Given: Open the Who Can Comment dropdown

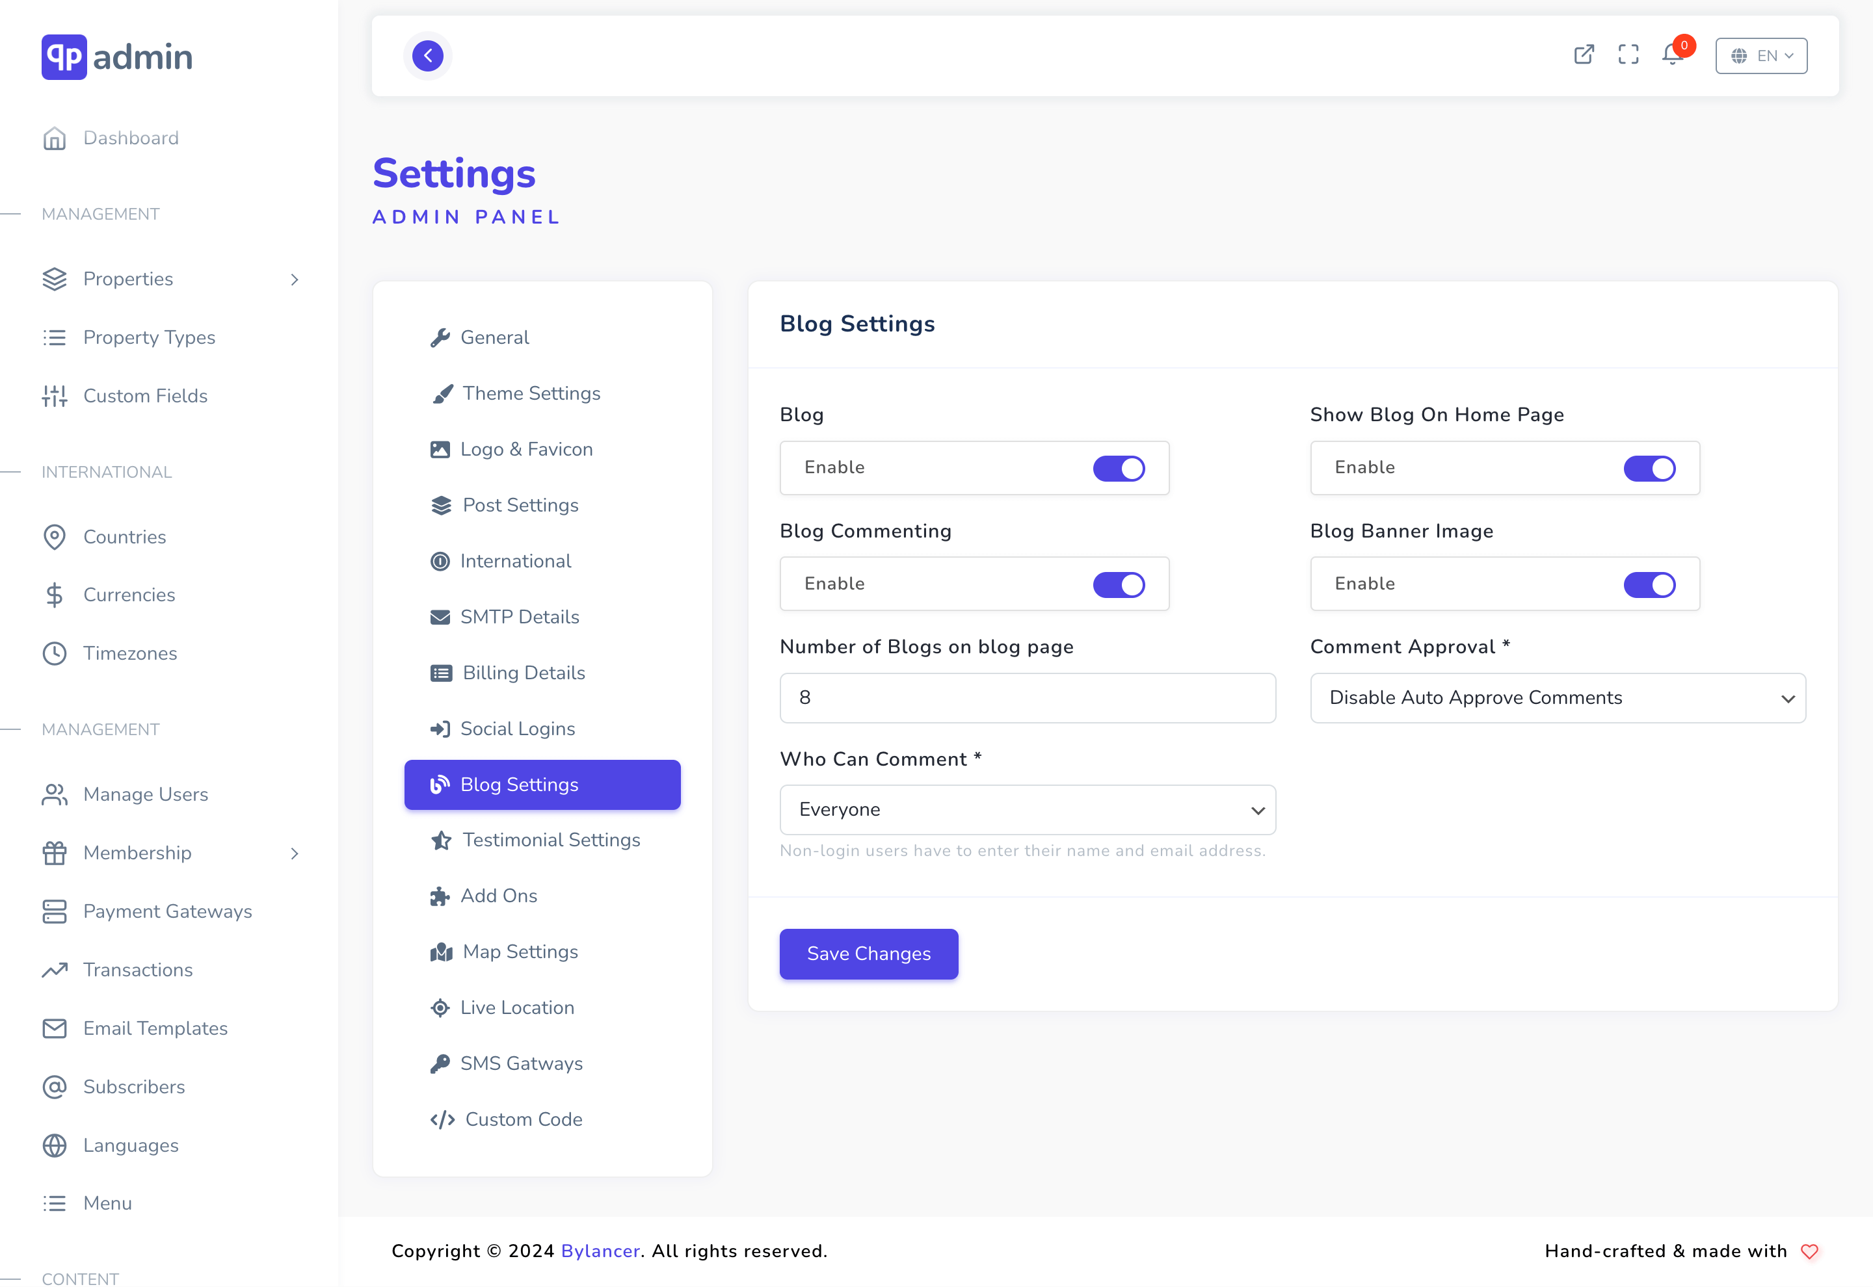Looking at the screenshot, I should pyautogui.click(x=1027, y=810).
